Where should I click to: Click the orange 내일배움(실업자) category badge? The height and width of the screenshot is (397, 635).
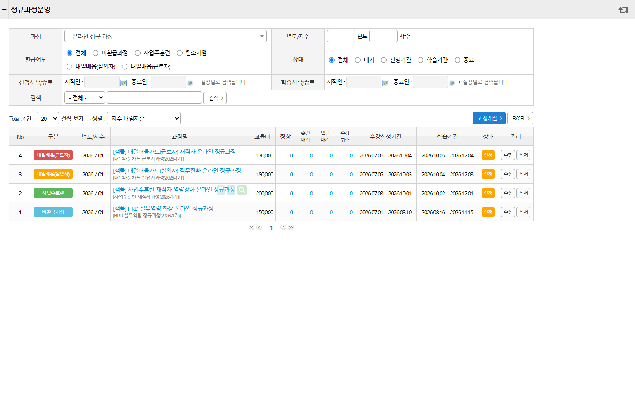click(53, 174)
